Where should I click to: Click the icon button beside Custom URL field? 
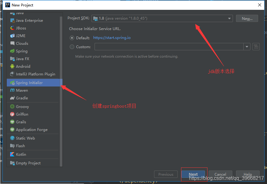click(256, 47)
